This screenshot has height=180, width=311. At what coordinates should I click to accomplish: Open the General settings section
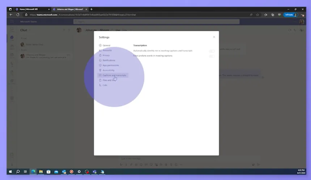[106, 45]
